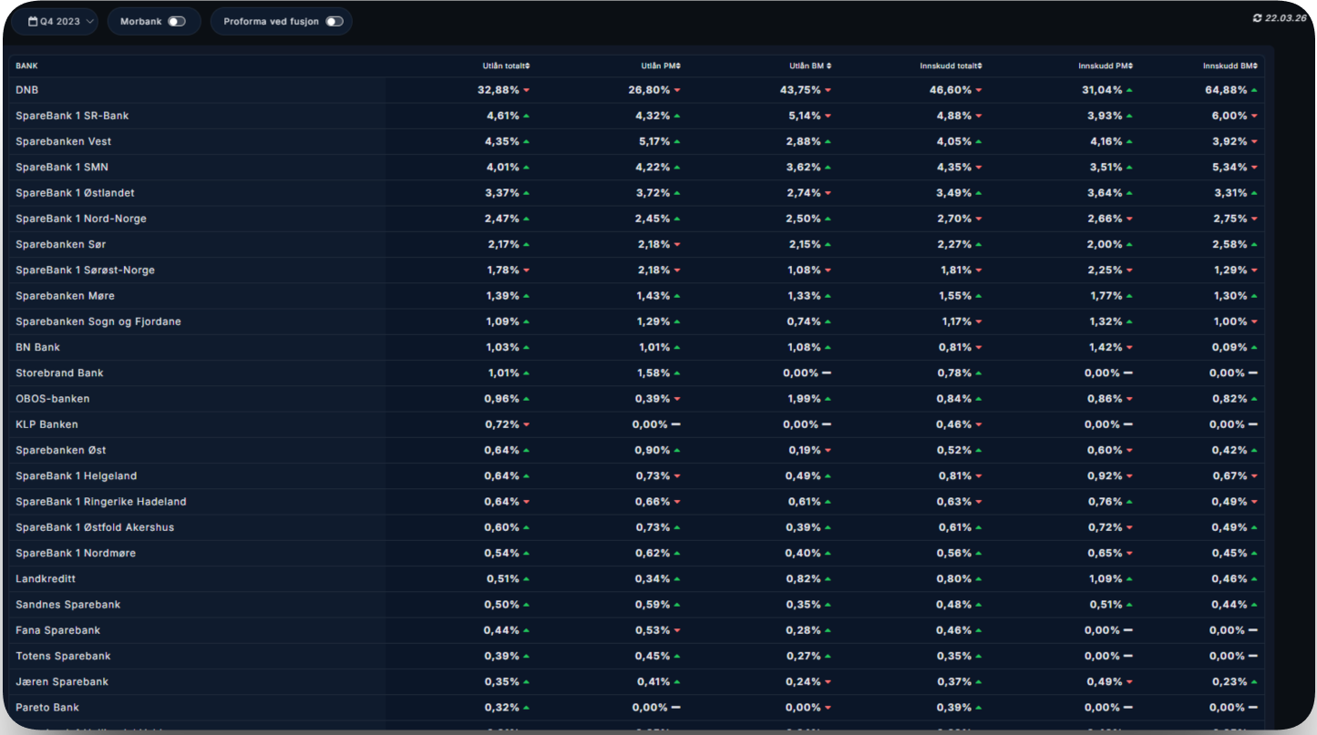
Task: Select the DNB bank name
Action: [27, 90]
